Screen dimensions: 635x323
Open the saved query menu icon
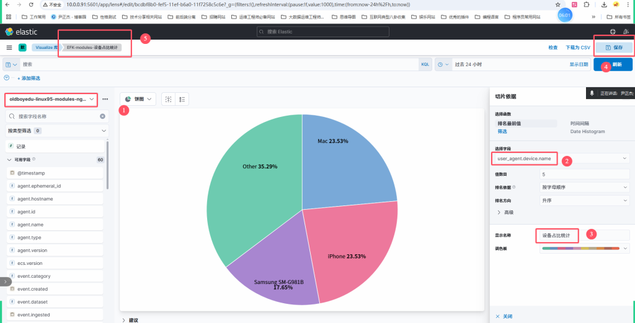pyautogui.click(x=11, y=64)
